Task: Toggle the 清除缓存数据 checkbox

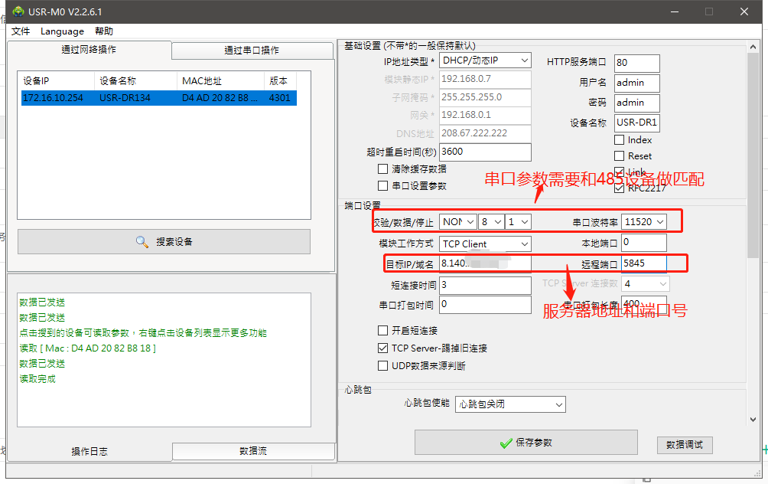Action: (x=383, y=169)
